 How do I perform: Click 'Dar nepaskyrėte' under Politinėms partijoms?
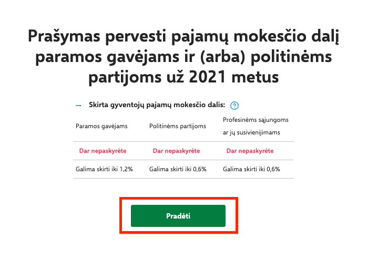176,151
